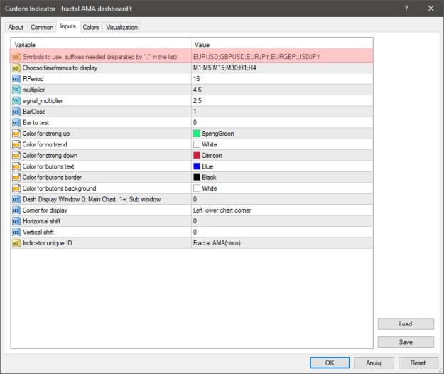Edit the BarClose value 1
Image resolution: width=444 pixels, height=374 pixels.
click(x=282, y=112)
